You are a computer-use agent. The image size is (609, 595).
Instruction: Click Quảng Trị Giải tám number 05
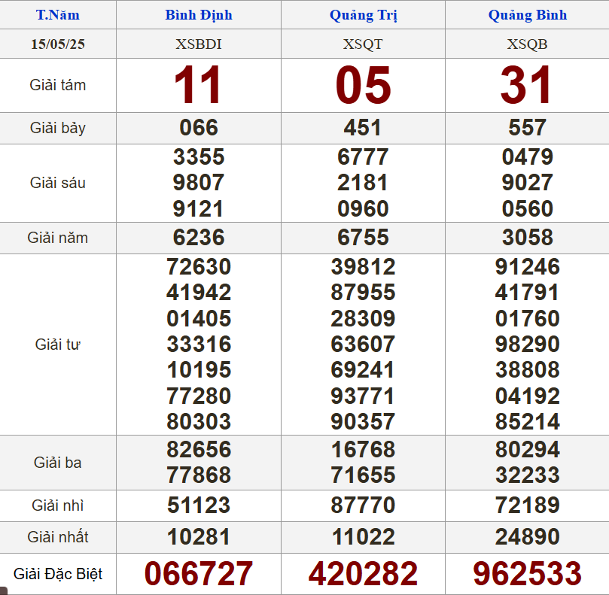tap(363, 85)
